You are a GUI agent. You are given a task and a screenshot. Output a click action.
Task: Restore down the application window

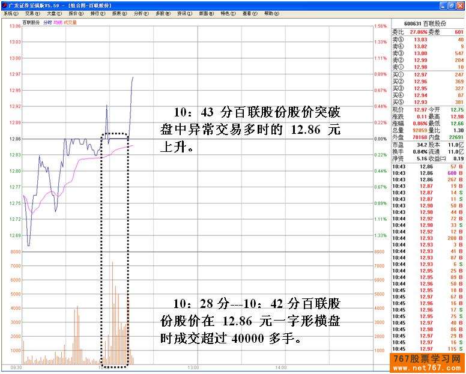coord(451,5)
